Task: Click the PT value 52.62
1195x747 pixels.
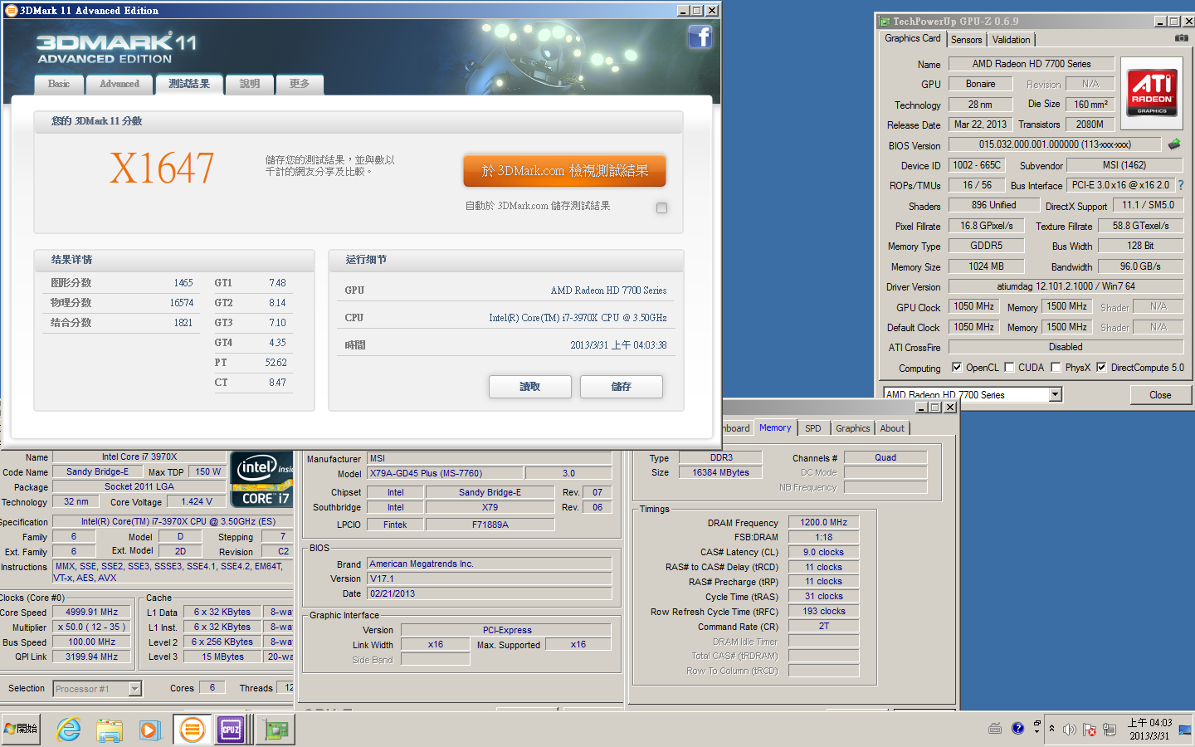Action: click(x=276, y=363)
